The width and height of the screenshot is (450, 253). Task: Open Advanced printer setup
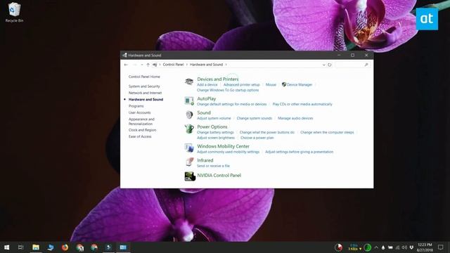(x=241, y=85)
